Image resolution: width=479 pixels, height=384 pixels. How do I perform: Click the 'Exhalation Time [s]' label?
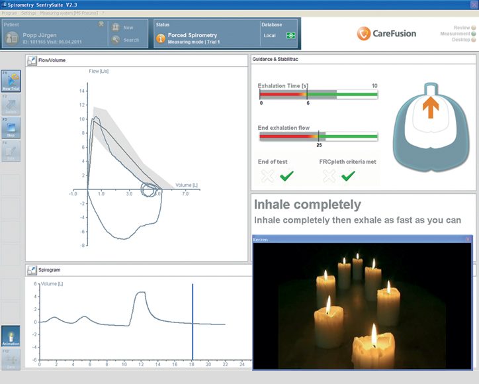tap(283, 86)
